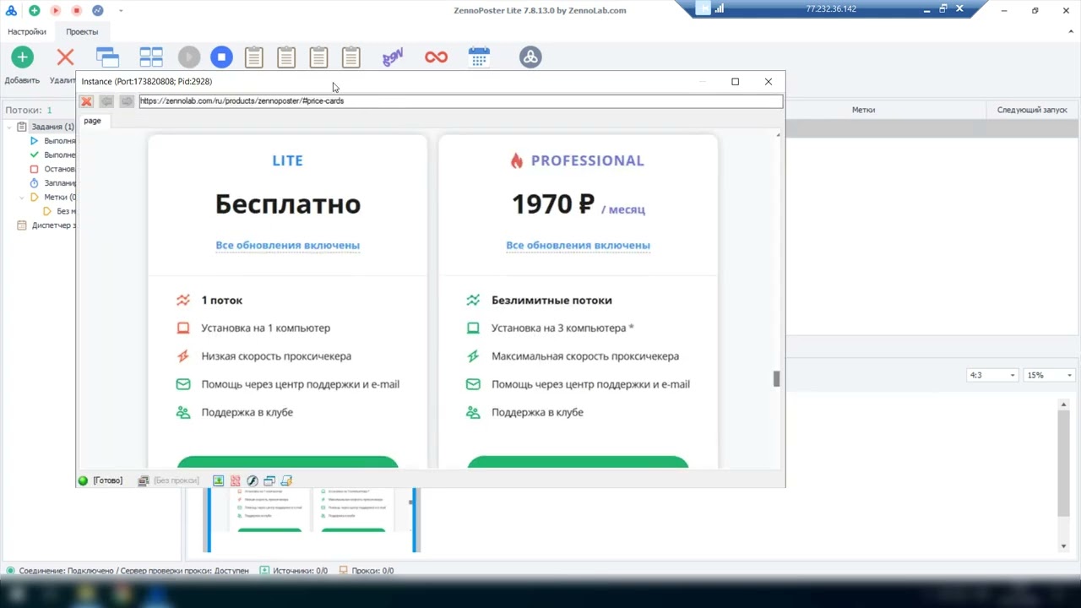1081x608 pixels.
Task: Collapse the ribbon with the up arrow
Action: (x=1070, y=31)
